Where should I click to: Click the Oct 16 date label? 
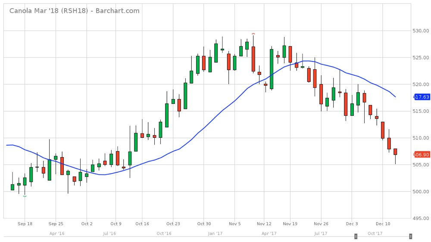click(142, 224)
